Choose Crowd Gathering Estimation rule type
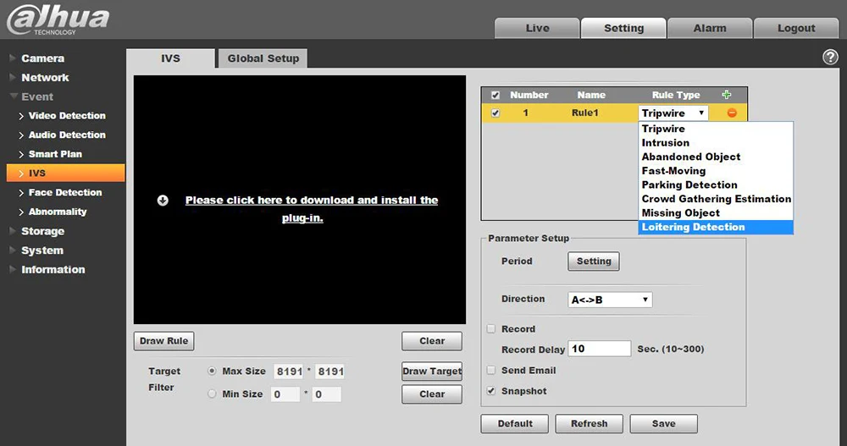Screen dimensions: 847x446 (x=716, y=199)
